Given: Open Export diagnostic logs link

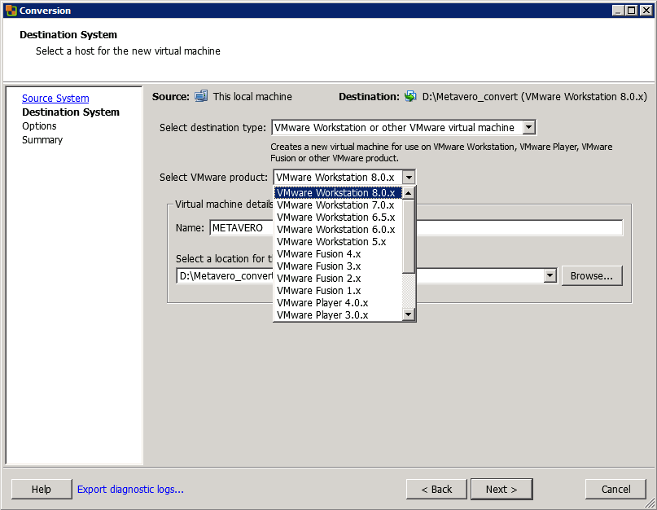Looking at the screenshot, I should (130, 490).
